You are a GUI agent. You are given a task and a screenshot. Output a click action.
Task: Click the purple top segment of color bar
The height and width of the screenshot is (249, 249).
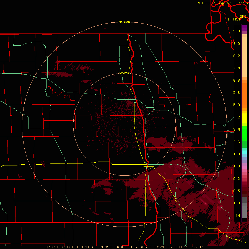[244, 28]
